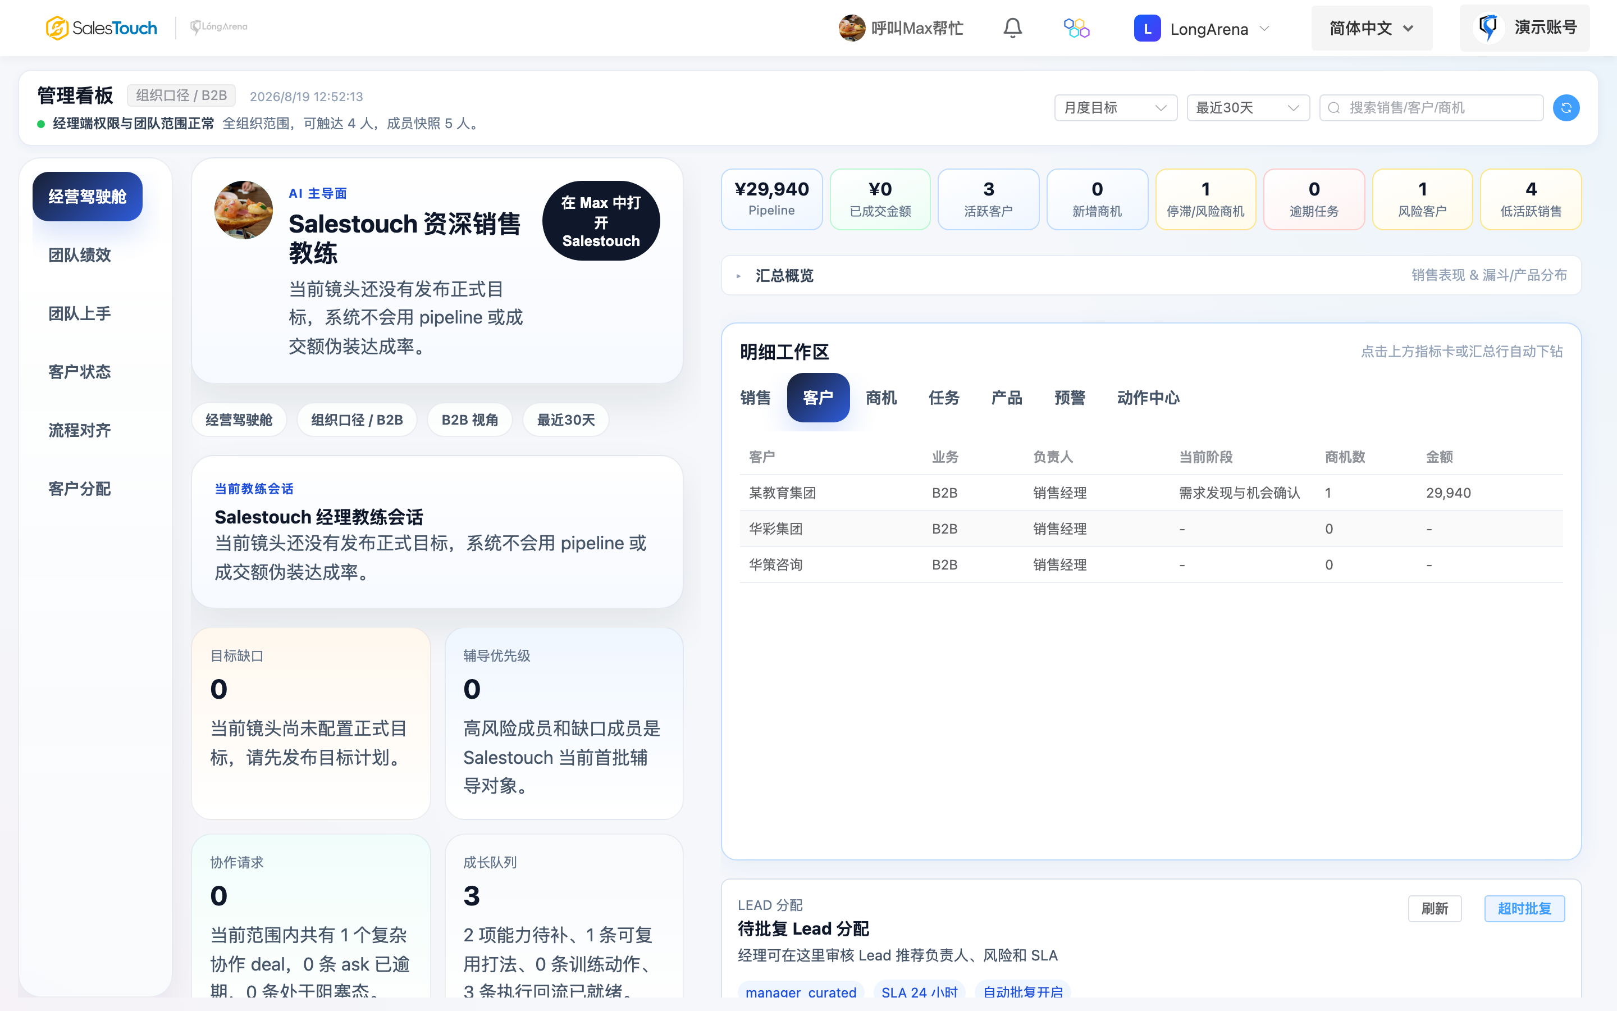Click the 刷新 button in Lead 分配
Image resolution: width=1617 pixels, height=1011 pixels.
(1435, 909)
